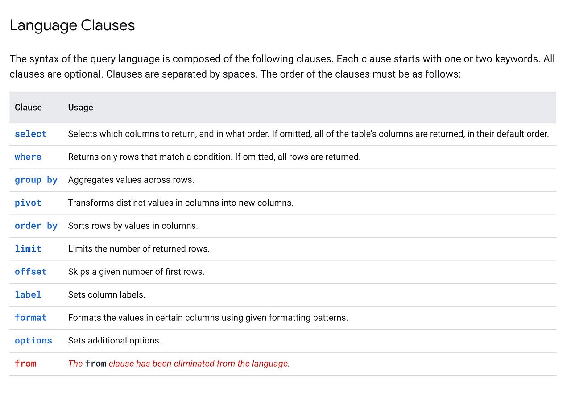571x393 pixels.
Task: Open the pivot clause link
Action: [28, 203]
